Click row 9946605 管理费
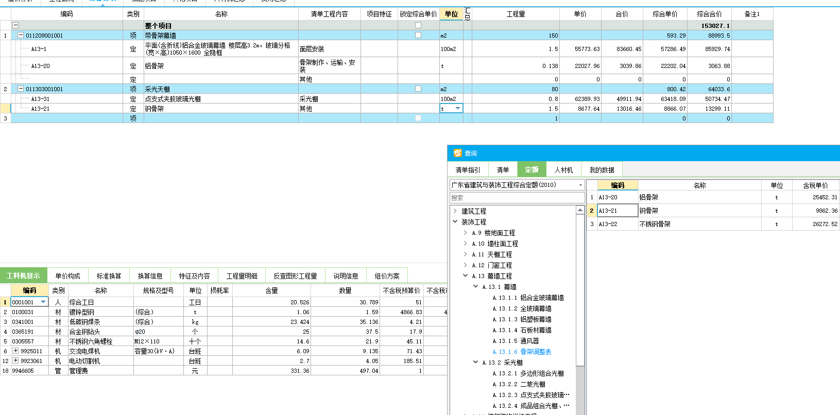840x415 pixels. coord(224,370)
